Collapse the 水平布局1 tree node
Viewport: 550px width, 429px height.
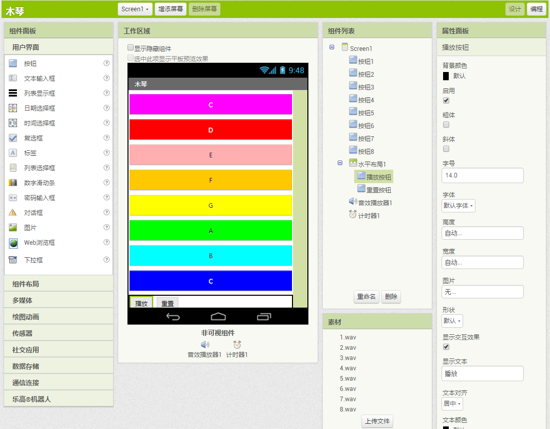[340, 163]
